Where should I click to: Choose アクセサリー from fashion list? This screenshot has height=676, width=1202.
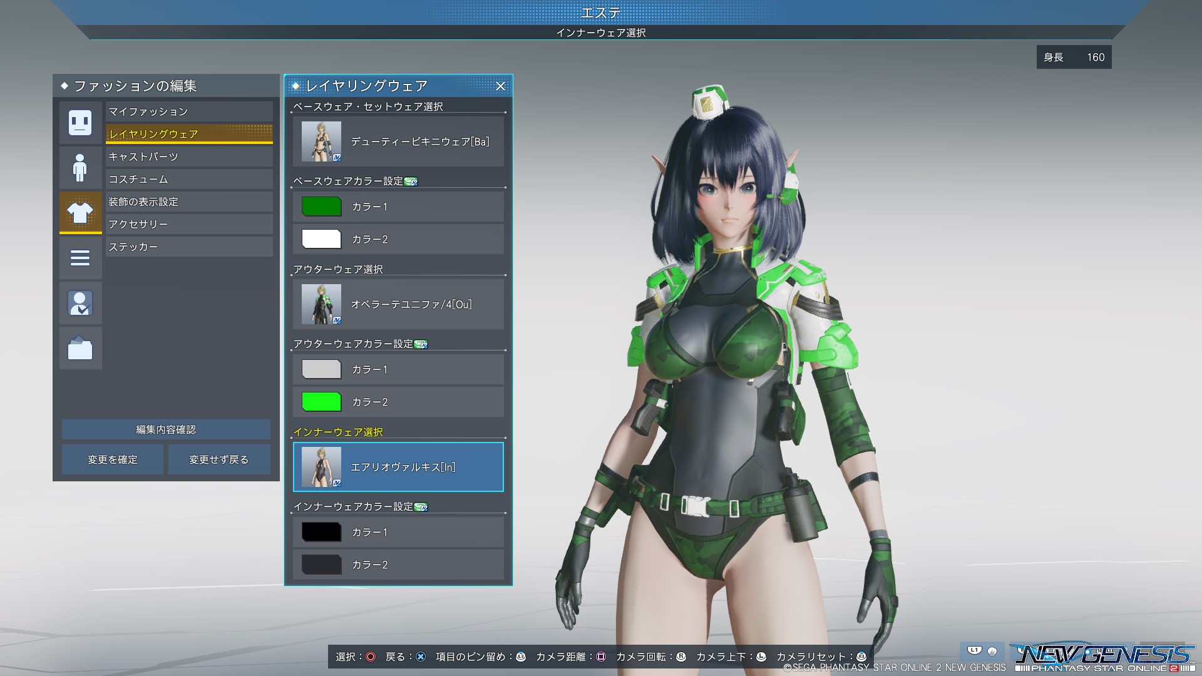[189, 224]
